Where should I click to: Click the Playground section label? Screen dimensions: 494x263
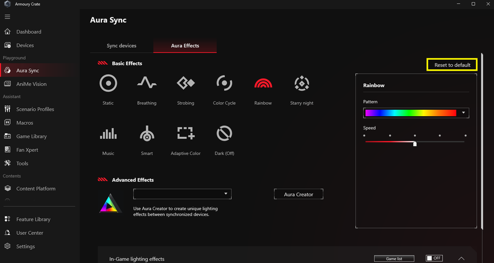(14, 58)
